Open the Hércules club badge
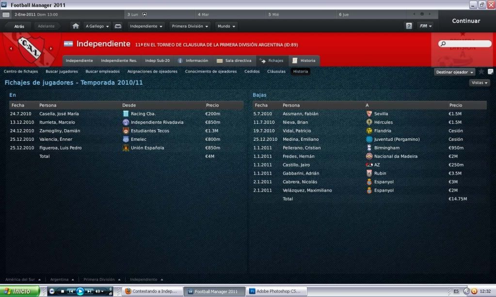 (x=369, y=122)
